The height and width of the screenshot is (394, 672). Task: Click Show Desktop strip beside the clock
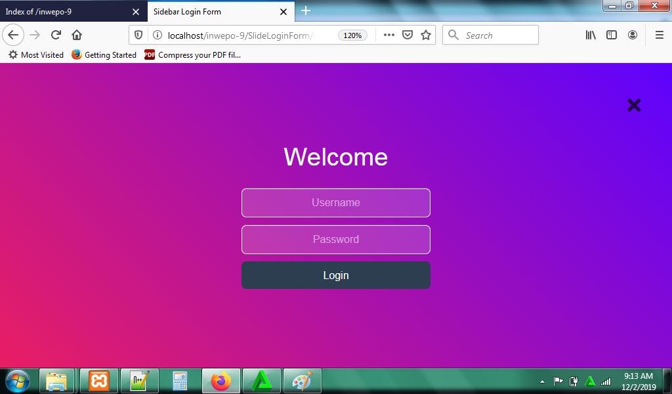coord(667,381)
